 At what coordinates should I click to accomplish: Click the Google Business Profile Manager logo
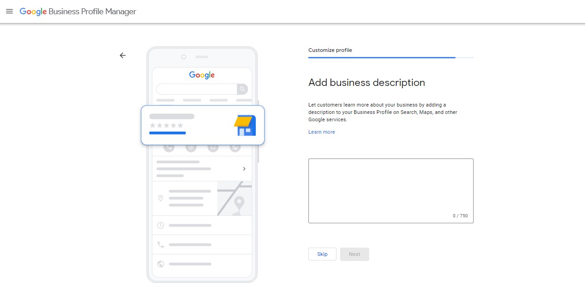[x=78, y=11]
